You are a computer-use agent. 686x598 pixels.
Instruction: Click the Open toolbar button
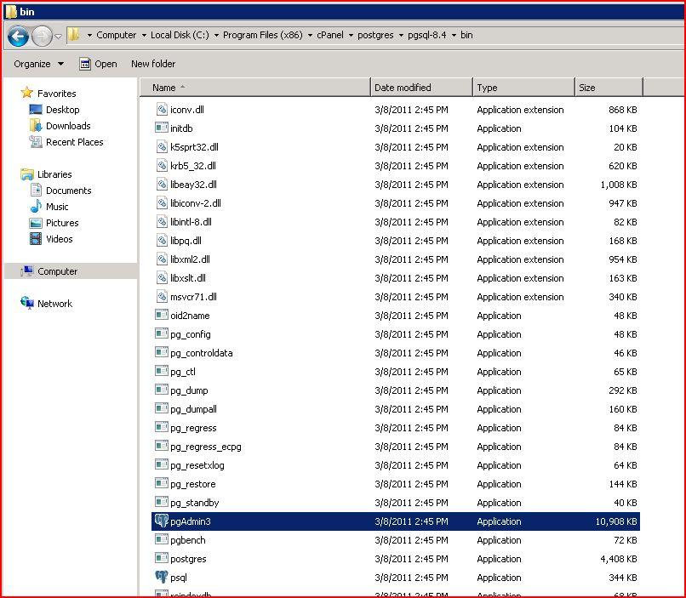click(98, 64)
